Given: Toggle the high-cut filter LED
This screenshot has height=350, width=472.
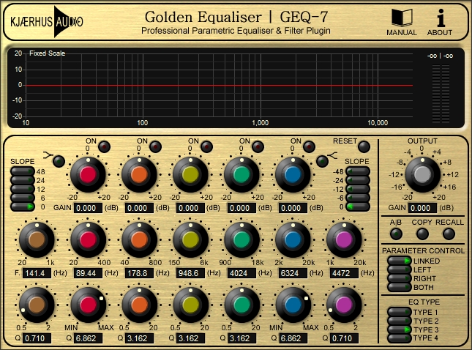Looking at the screenshot, I should click(322, 161).
